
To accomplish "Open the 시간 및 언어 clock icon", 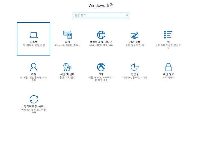I will 67,67.
